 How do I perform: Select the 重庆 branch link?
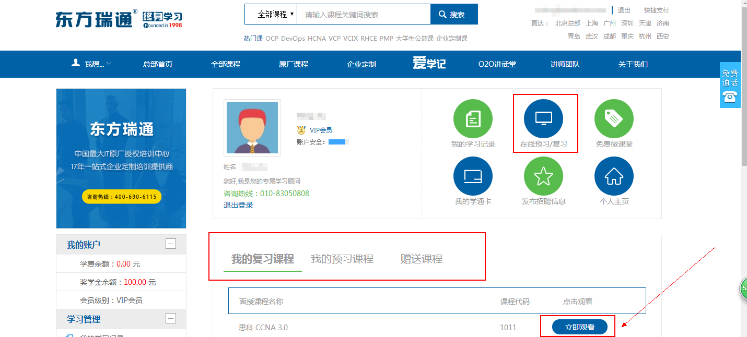pyautogui.click(x=627, y=37)
